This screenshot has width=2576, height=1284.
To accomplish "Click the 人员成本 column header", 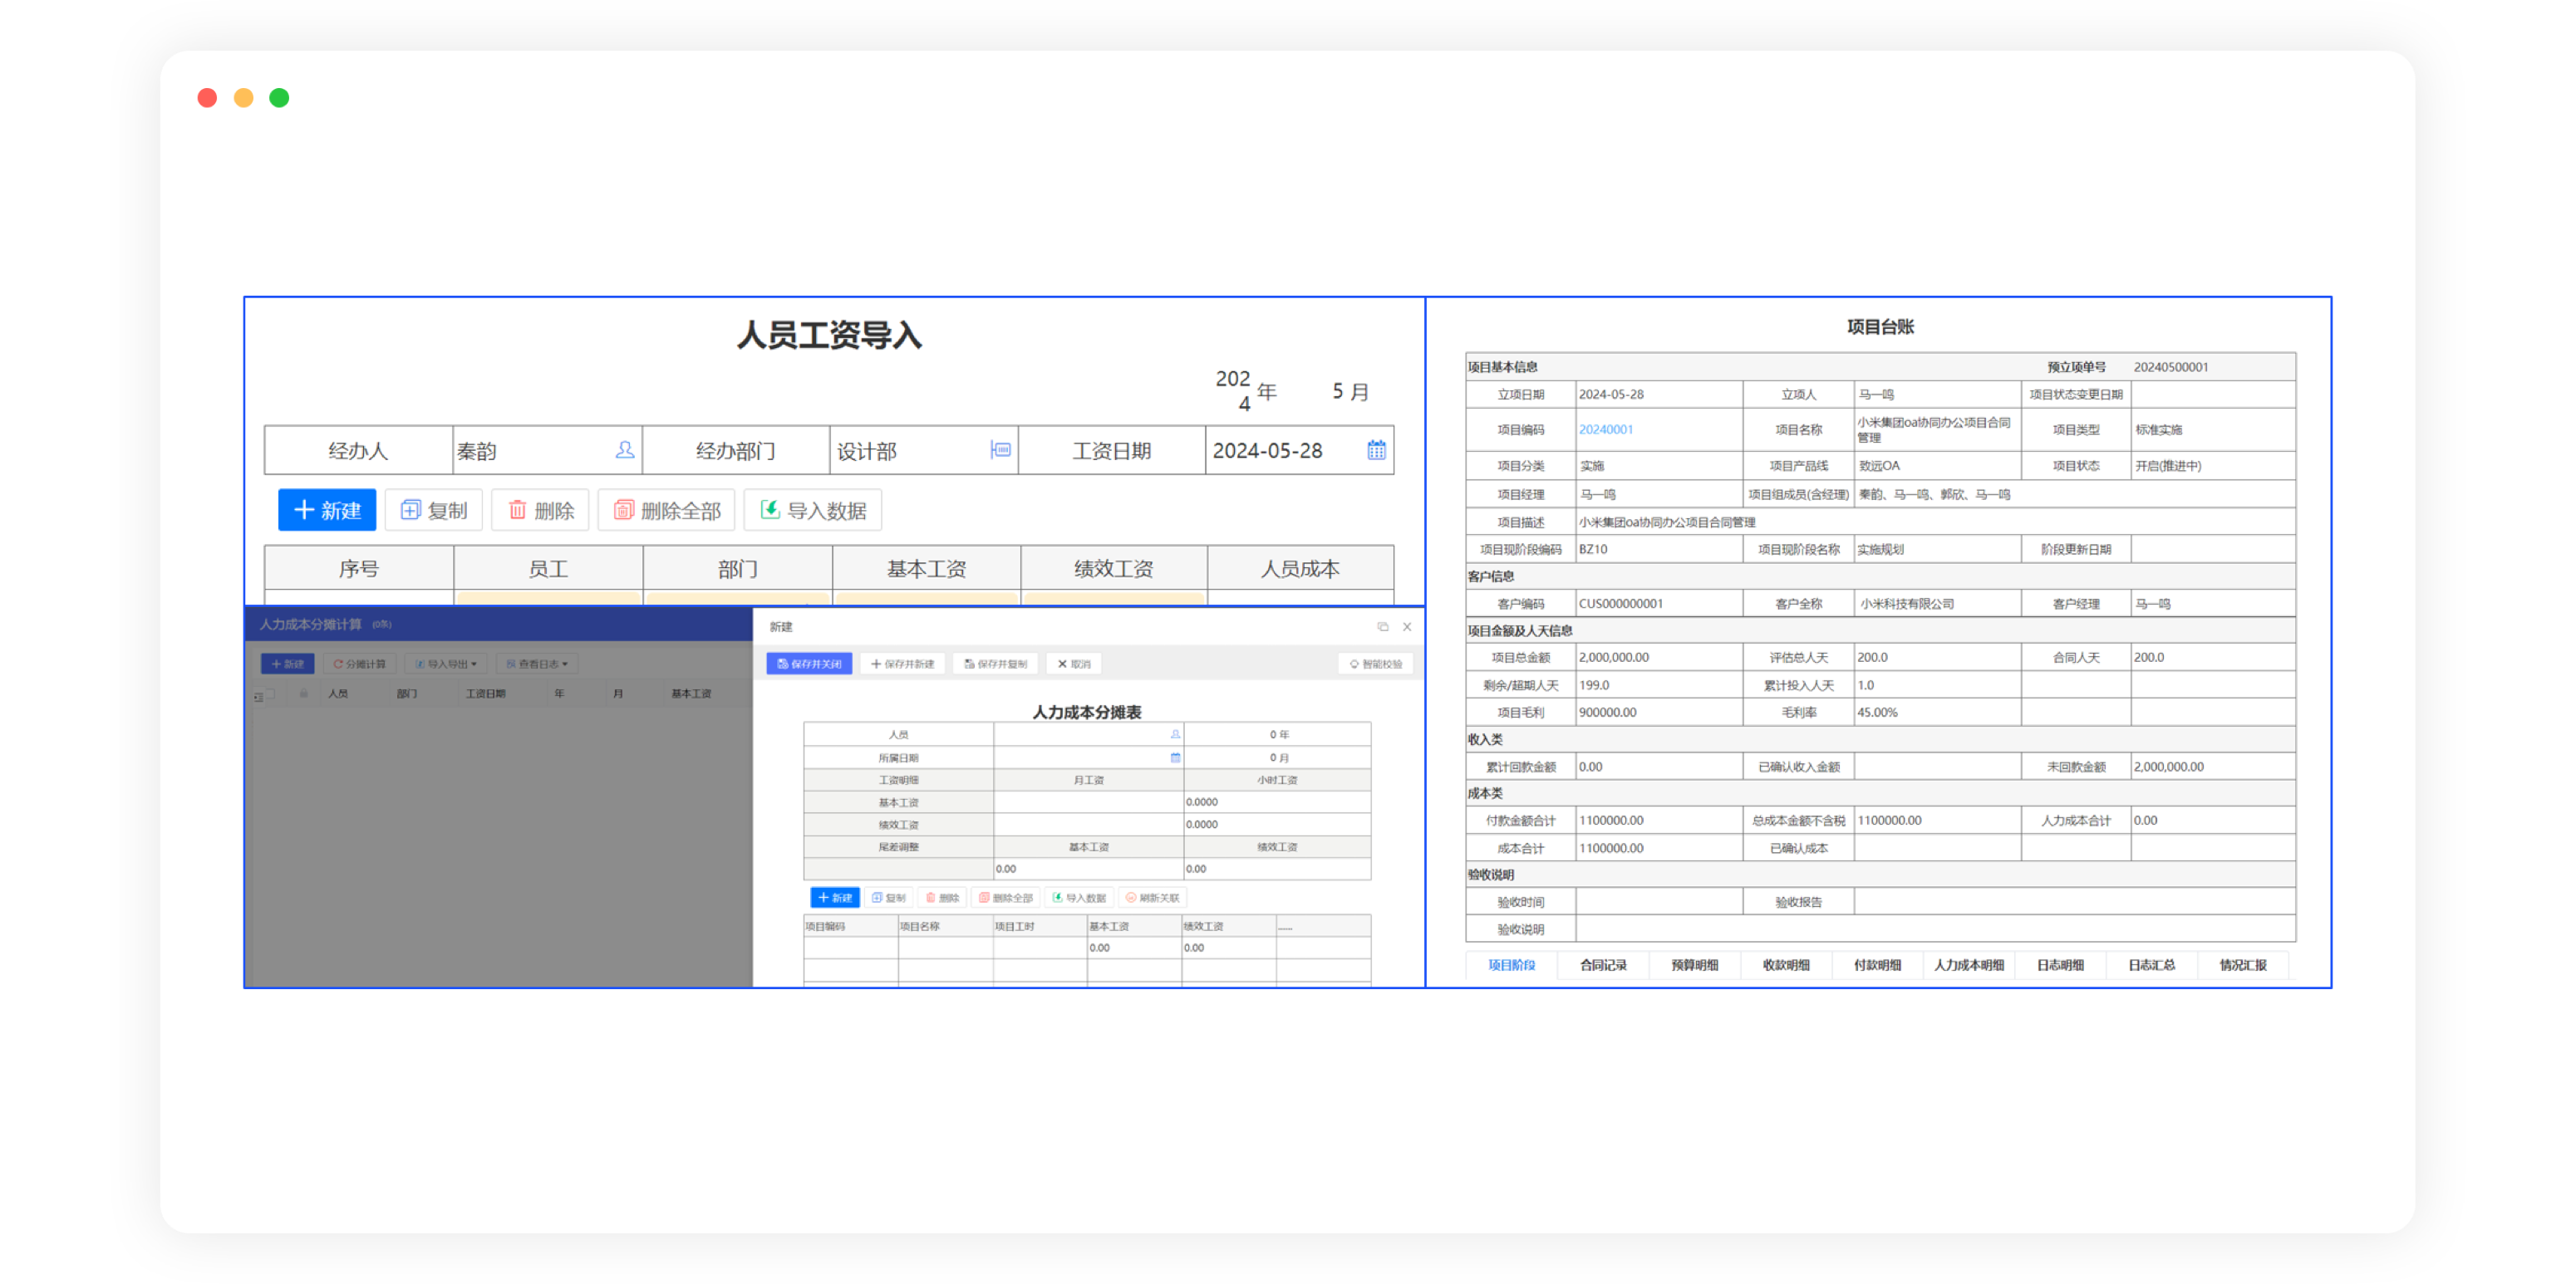I will (1300, 570).
